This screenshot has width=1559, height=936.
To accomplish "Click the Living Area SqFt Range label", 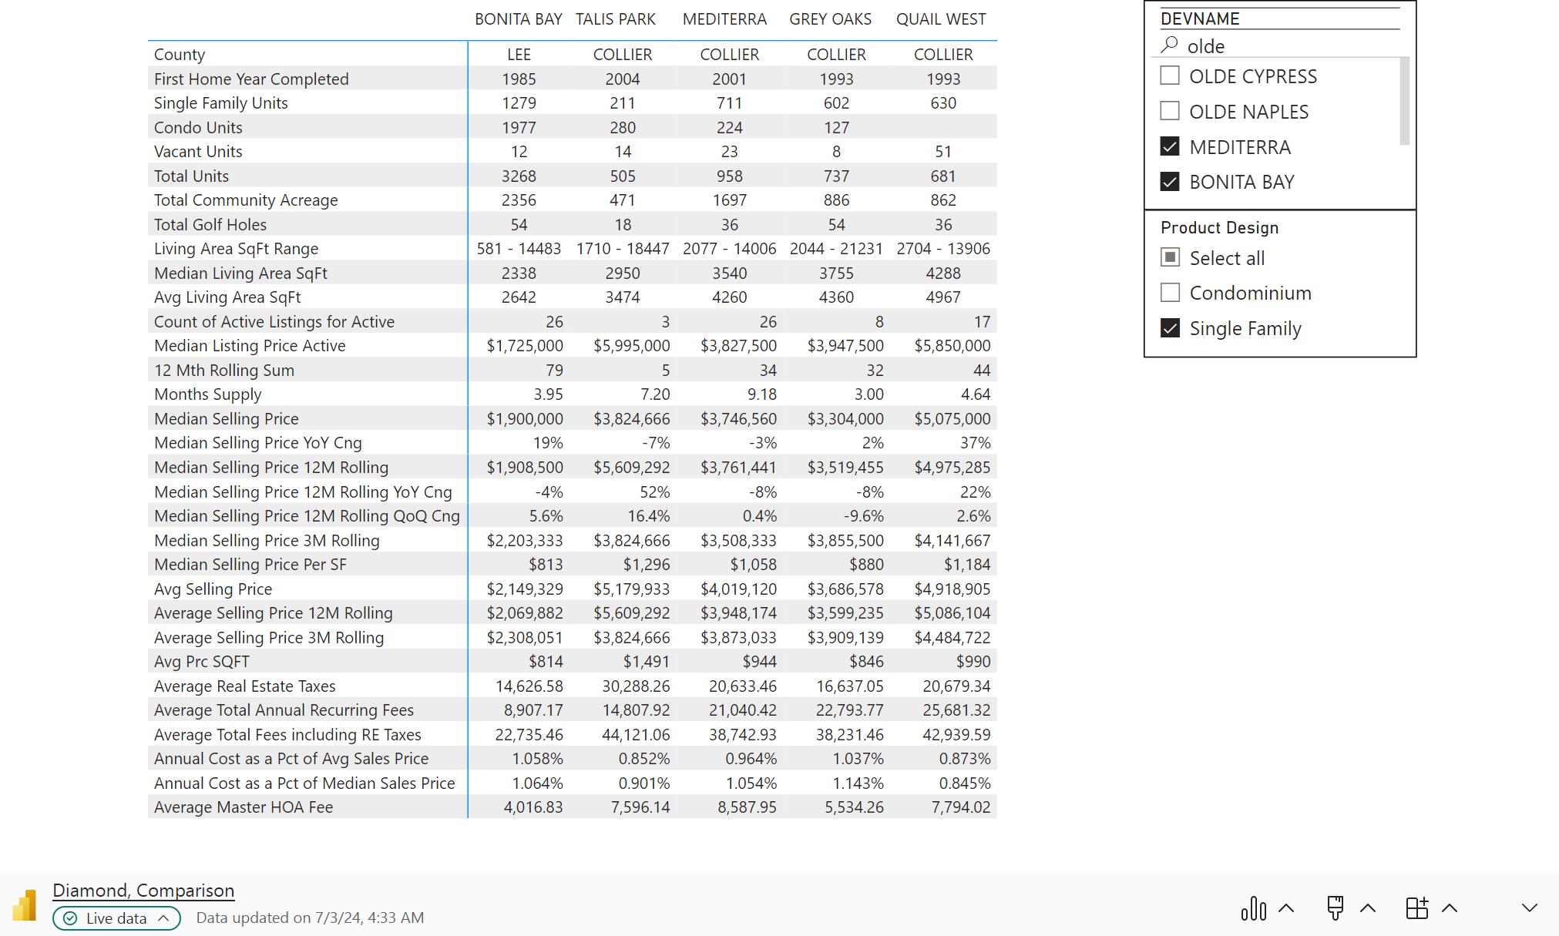I will tap(236, 249).
